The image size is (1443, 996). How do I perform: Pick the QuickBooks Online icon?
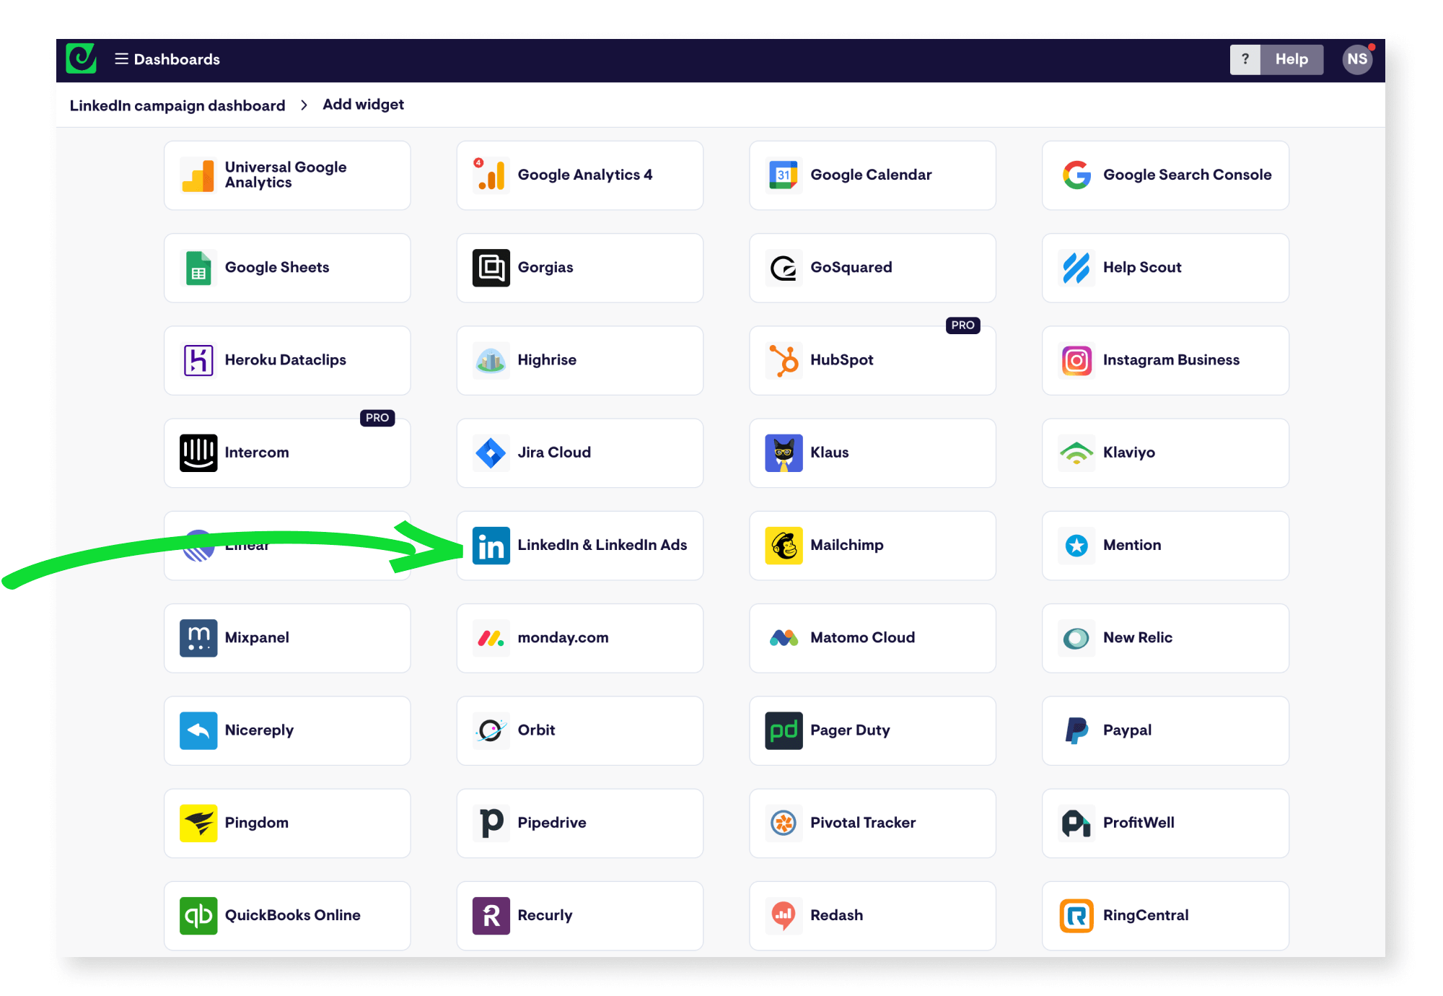198,916
